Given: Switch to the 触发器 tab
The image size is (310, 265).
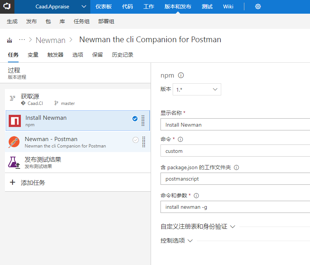Looking at the screenshot, I should click(x=55, y=55).
